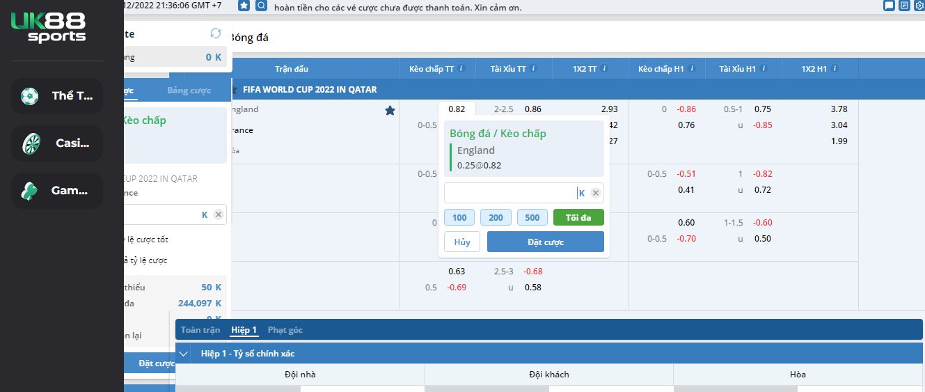This screenshot has width=925, height=392.
Task: Click the Hủy cancel button in popup
Action: 462,242
